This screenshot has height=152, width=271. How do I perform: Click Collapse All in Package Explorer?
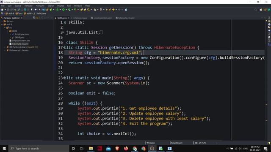34,18
